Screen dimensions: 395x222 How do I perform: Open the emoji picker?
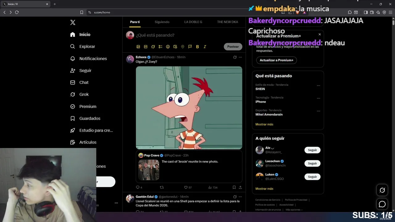pyautogui.click(x=168, y=47)
